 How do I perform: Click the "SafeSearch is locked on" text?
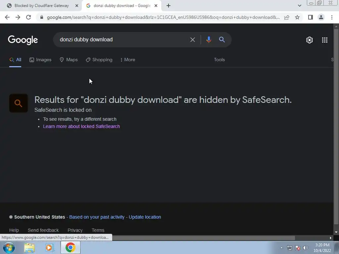pyautogui.click(x=63, y=110)
